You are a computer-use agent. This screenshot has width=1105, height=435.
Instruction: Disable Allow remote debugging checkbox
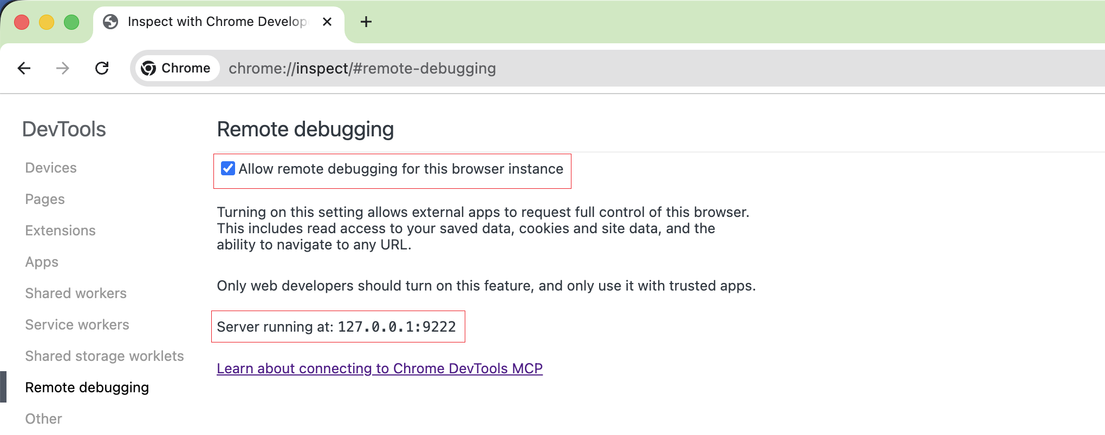(228, 169)
